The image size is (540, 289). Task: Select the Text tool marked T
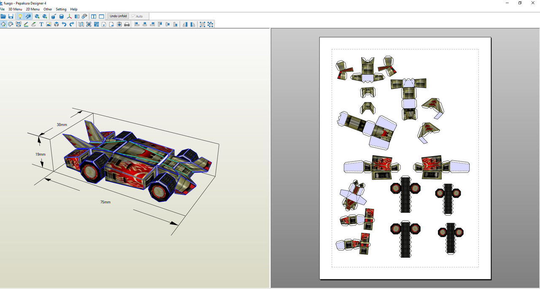click(41, 24)
